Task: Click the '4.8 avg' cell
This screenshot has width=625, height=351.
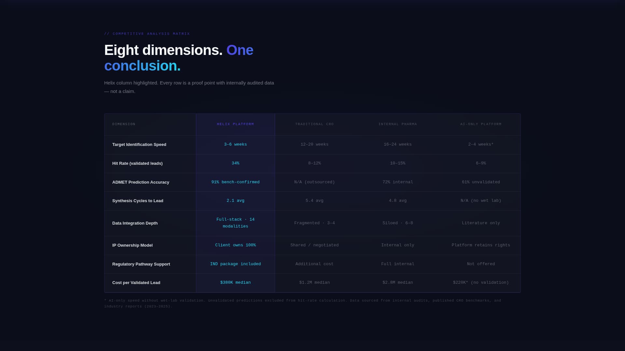Action: [x=397, y=201]
